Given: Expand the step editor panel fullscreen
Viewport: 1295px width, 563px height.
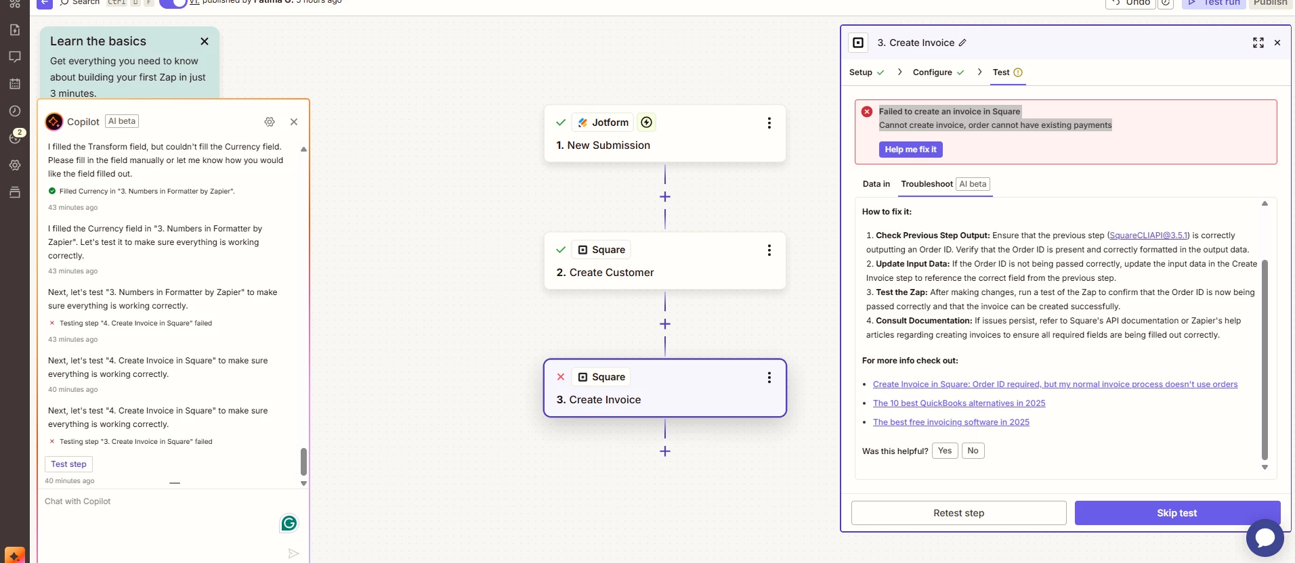Looking at the screenshot, I should pos(1258,43).
